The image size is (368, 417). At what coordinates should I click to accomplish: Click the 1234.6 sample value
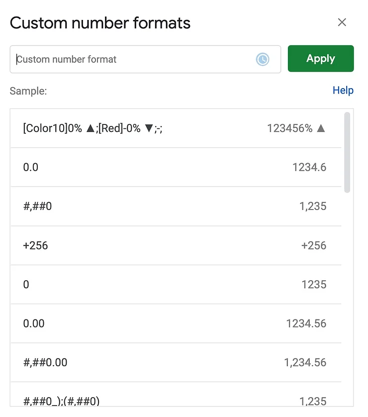pos(309,167)
